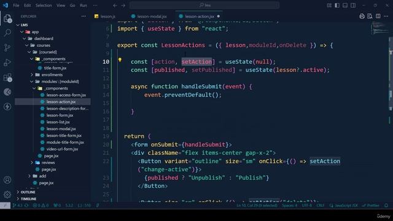The image size is (393, 221).
Task: Expand the enrollments folder
Action: click(x=53, y=75)
